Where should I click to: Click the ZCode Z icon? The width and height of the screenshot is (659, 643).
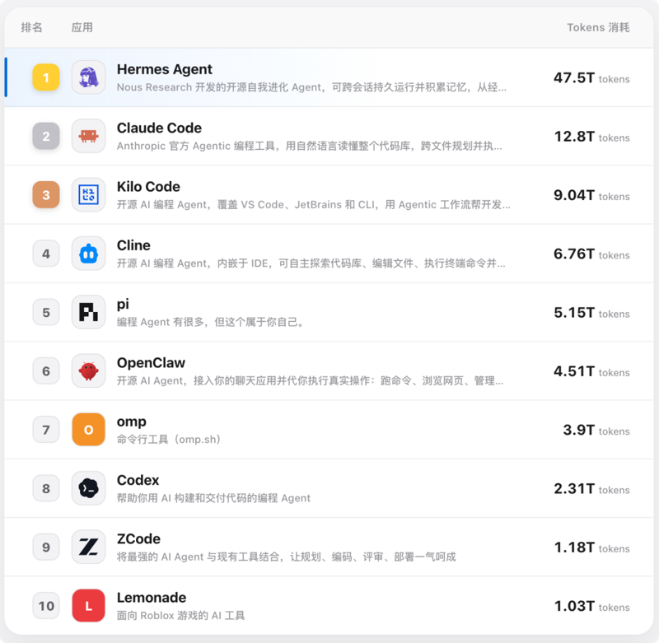coord(88,547)
